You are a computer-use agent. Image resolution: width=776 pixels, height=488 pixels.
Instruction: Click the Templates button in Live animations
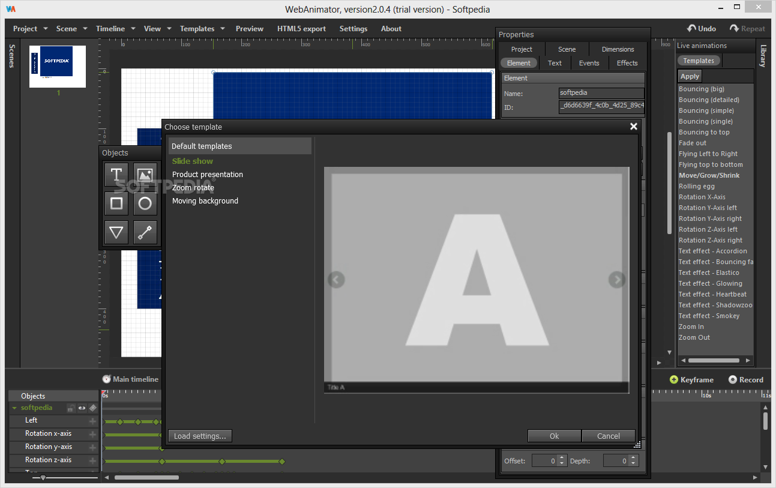[x=699, y=61]
